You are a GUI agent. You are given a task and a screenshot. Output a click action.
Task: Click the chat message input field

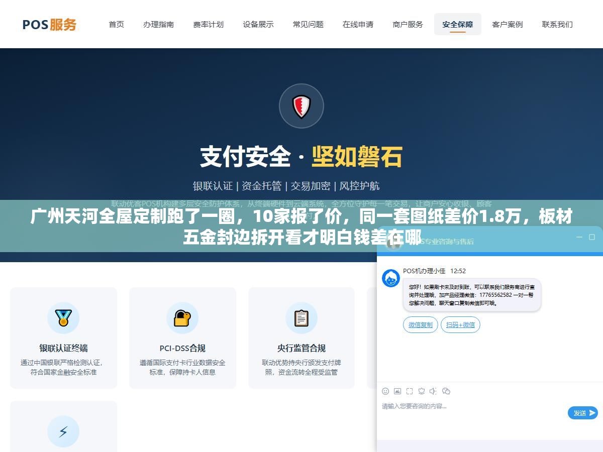pos(472,413)
